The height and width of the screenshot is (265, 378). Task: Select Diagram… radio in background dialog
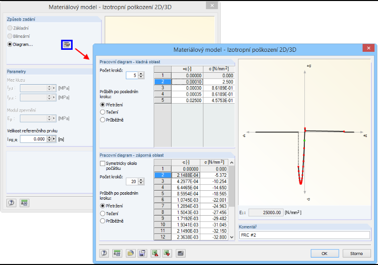pyautogui.click(x=10, y=44)
